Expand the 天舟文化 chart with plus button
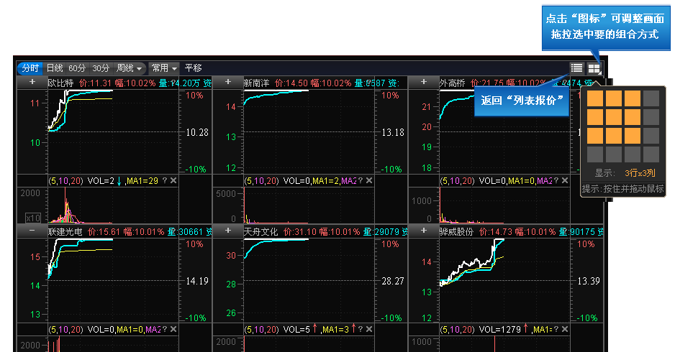Screen dimensions: 675x352 pos(228,231)
